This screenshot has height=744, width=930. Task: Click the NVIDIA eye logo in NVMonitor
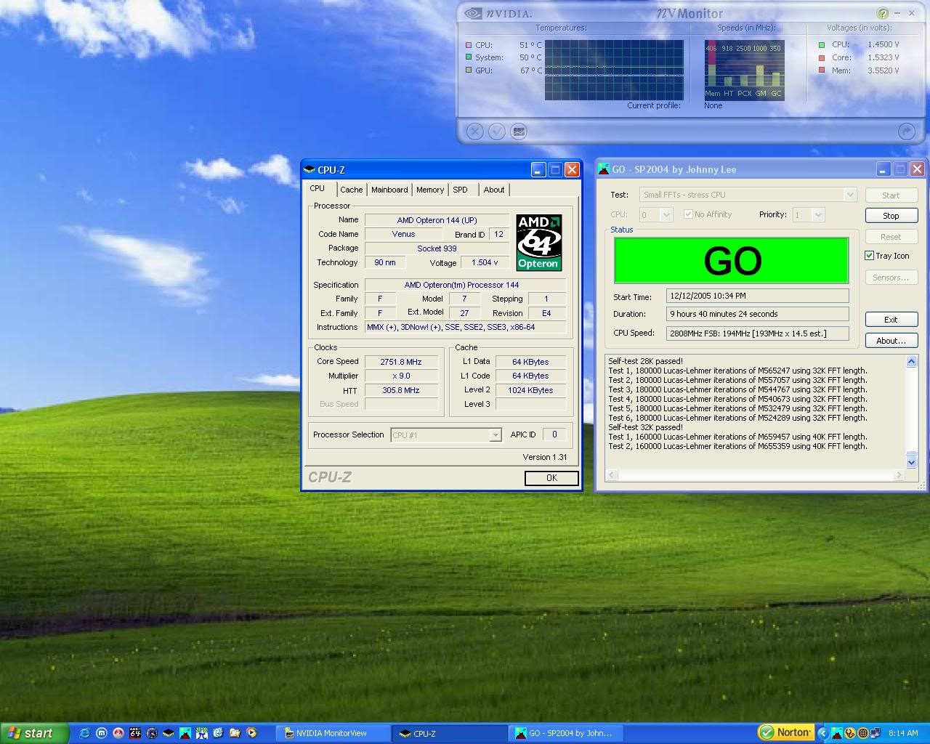point(472,13)
